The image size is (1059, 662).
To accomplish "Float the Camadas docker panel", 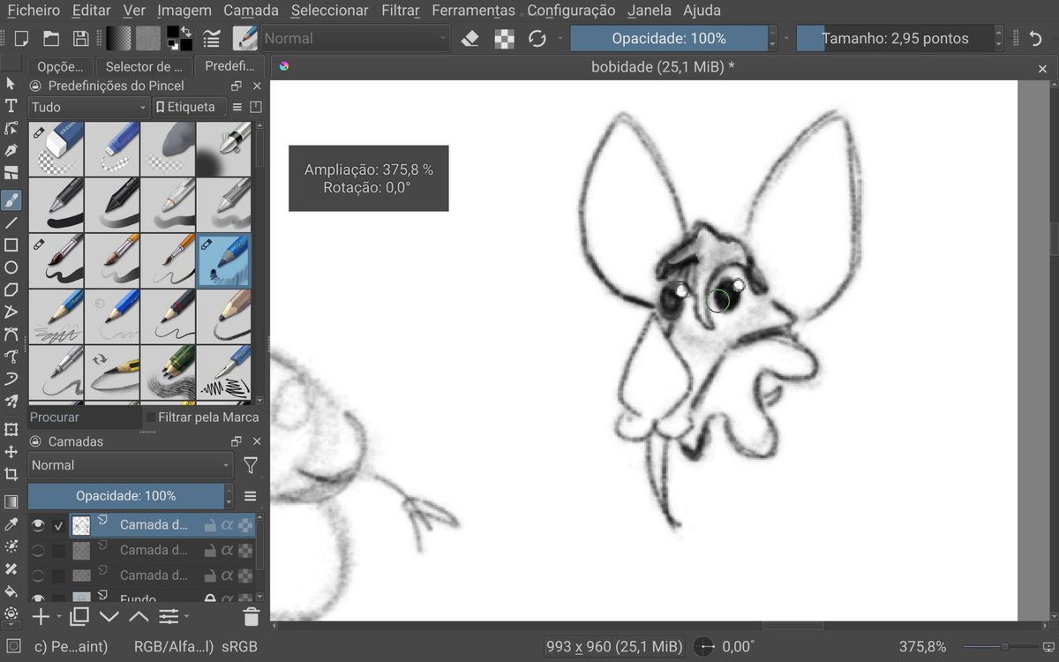I will click(x=237, y=441).
